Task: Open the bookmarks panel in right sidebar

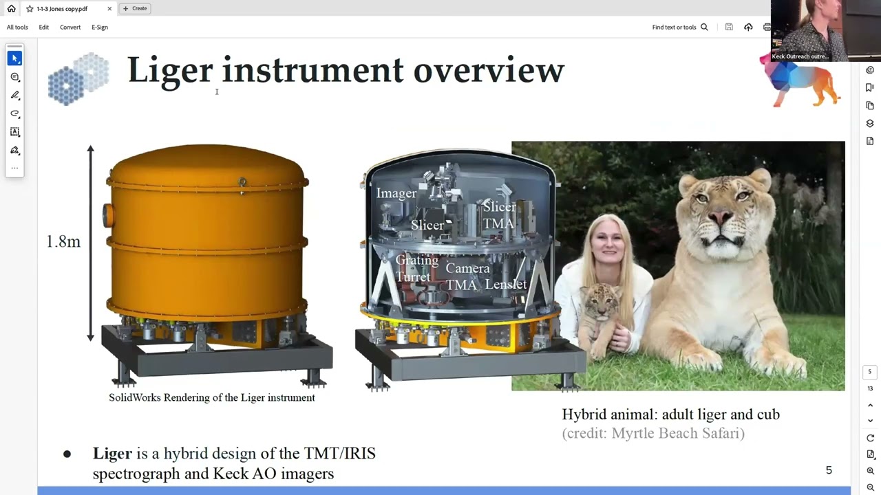Action: click(x=870, y=88)
